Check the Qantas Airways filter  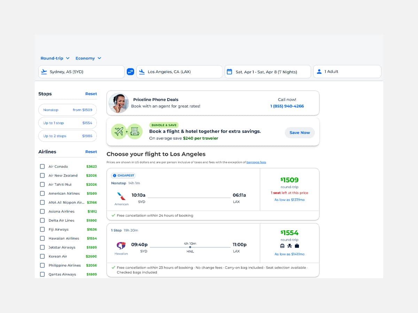[x=42, y=274]
